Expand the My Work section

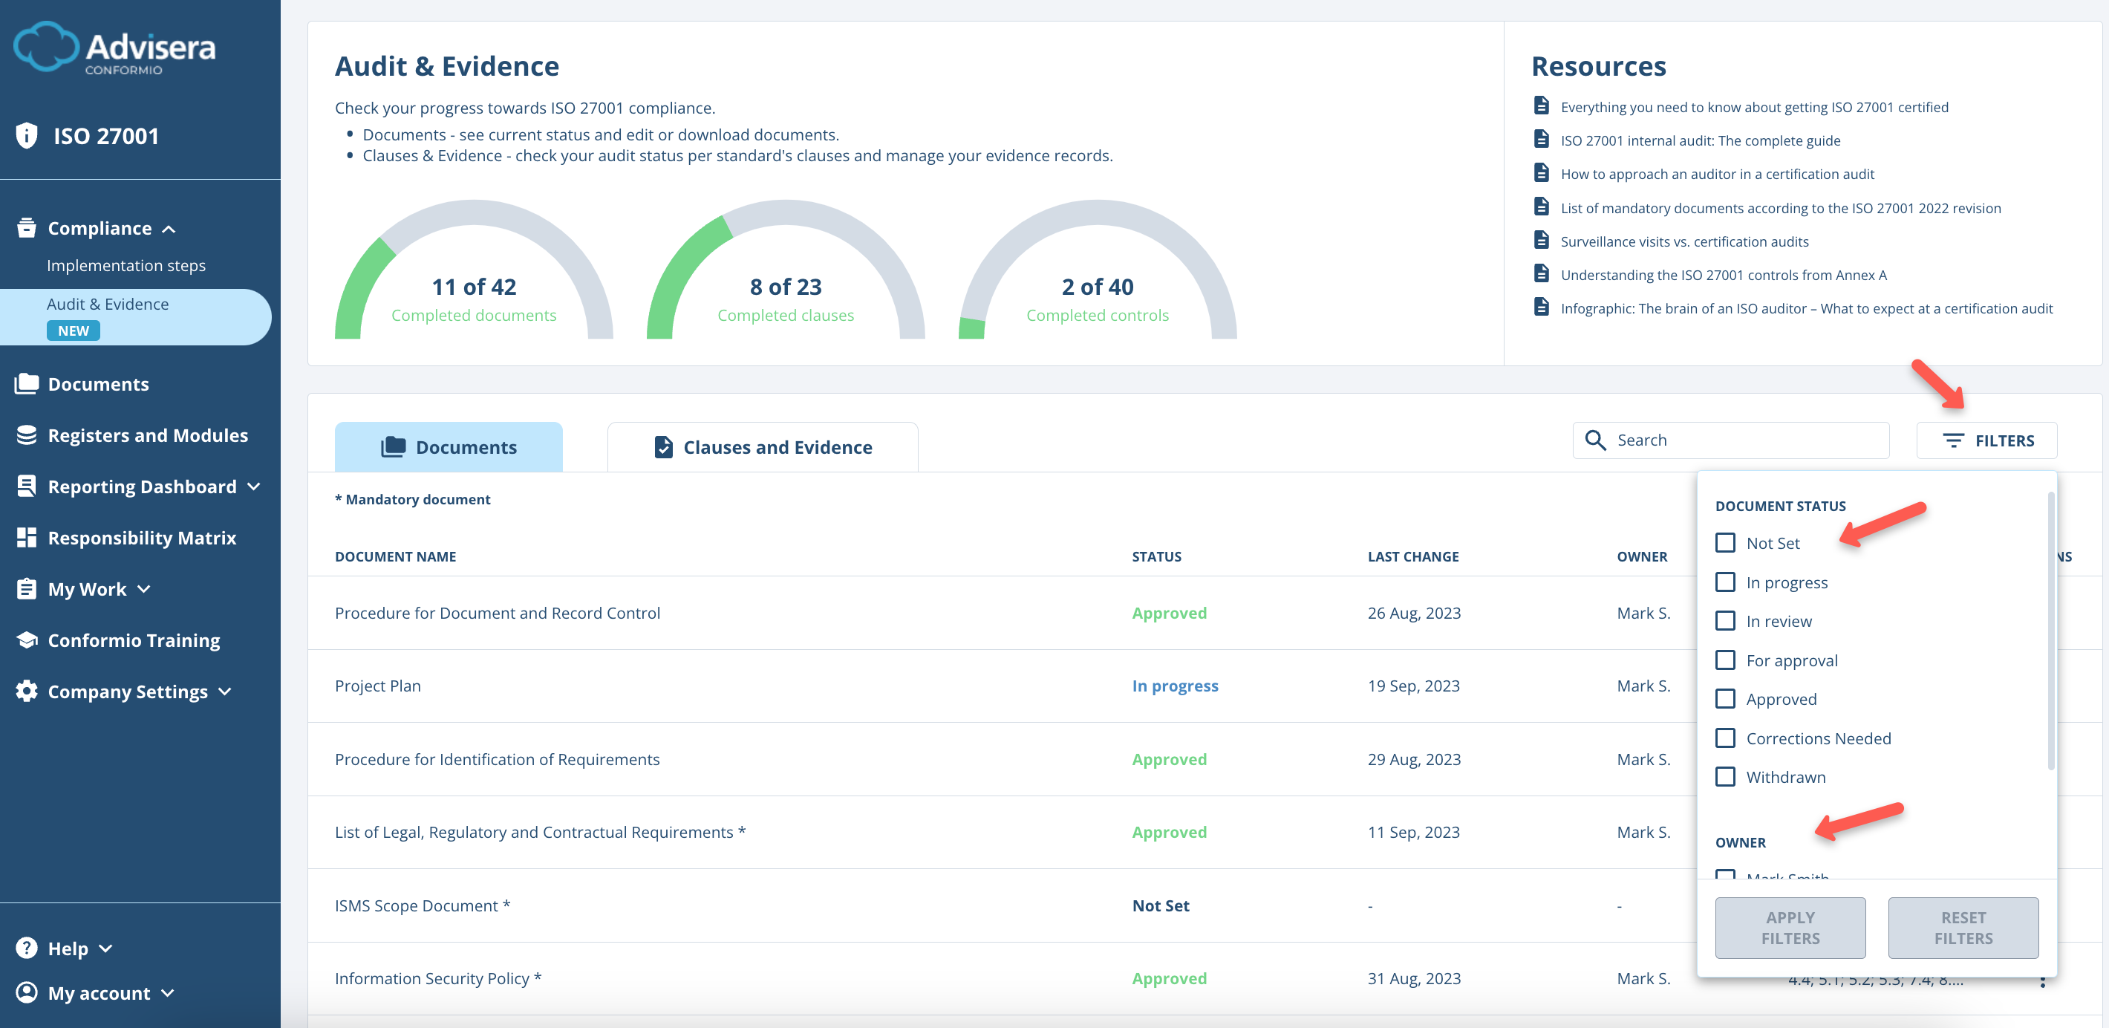[145, 588]
